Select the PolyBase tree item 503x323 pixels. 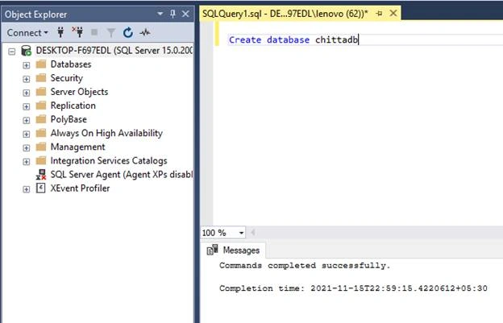pos(69,119)
